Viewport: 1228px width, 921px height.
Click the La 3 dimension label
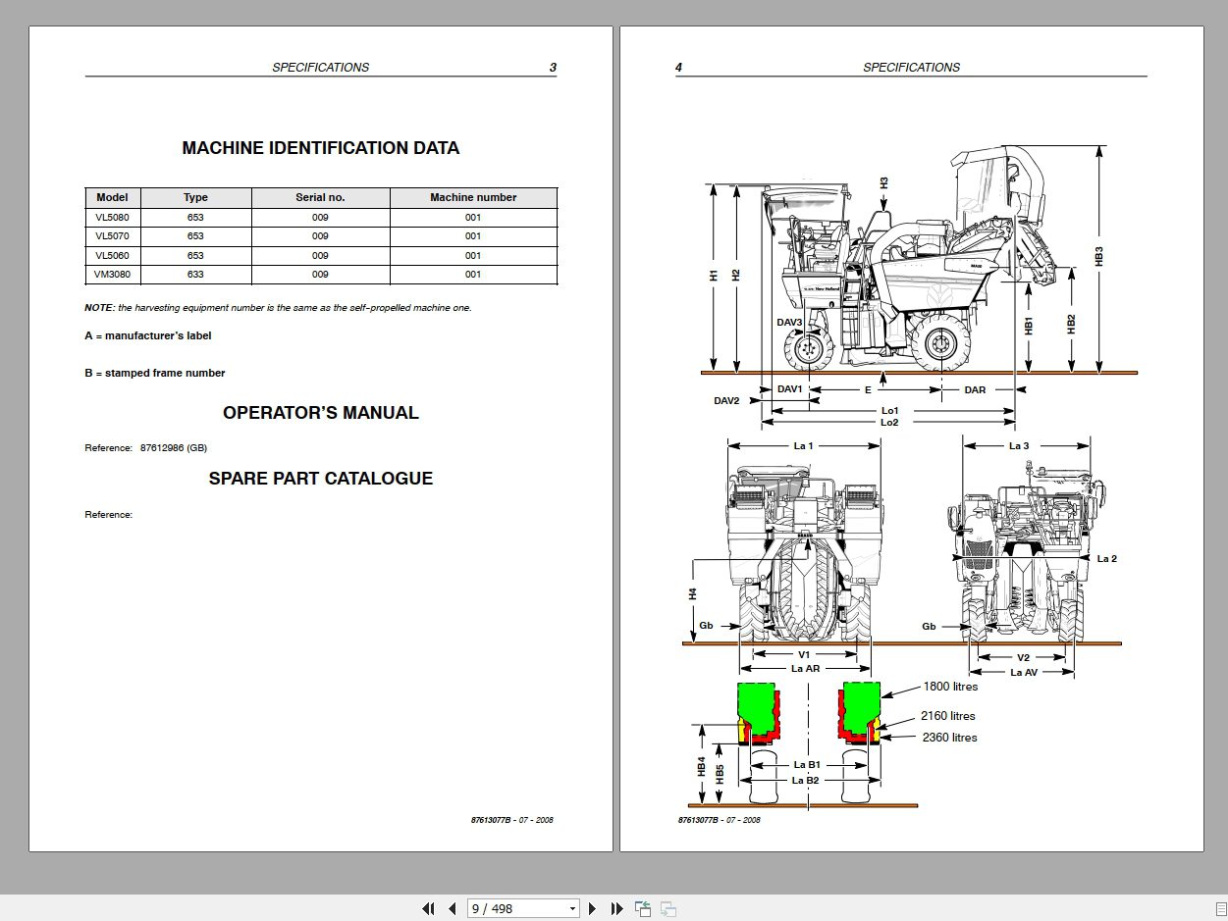(x=1019, y=446)
